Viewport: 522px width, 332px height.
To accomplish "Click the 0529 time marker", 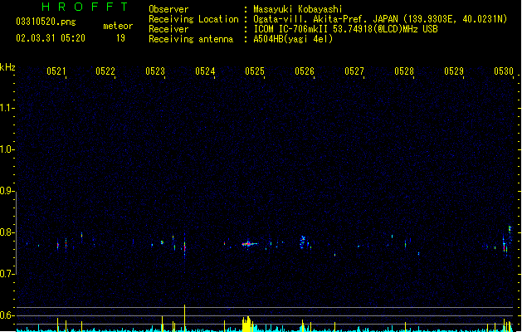I will tap(454, 71).
